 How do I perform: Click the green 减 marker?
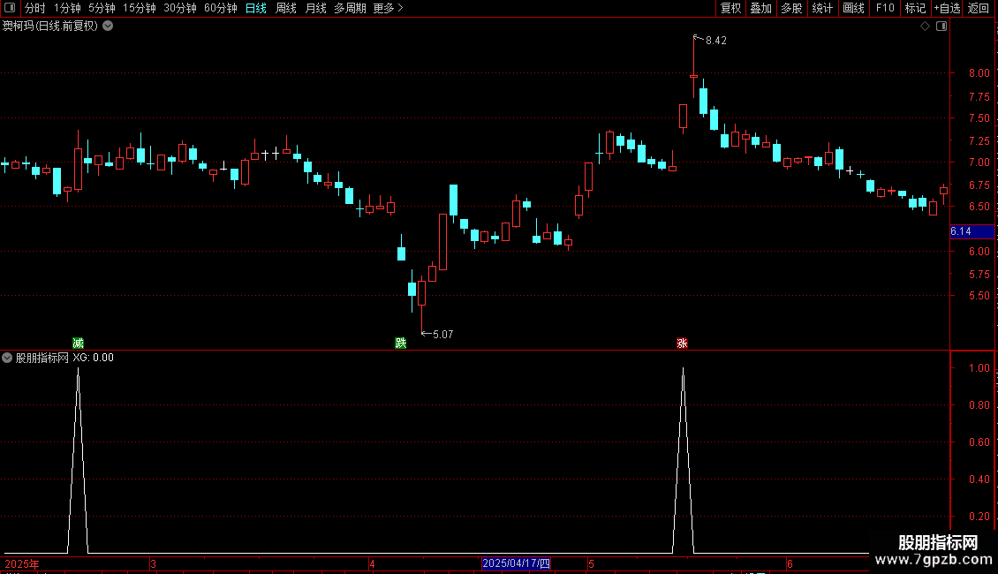click(x=79, y=343)
